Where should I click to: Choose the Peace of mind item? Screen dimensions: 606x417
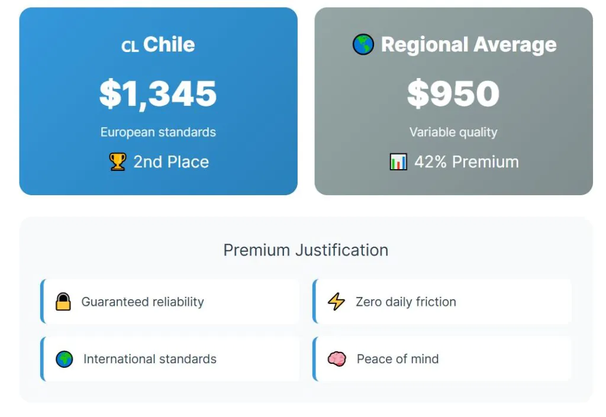398,359
